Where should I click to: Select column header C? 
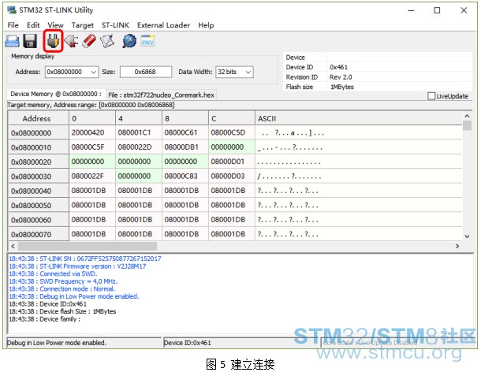[232, 118]
